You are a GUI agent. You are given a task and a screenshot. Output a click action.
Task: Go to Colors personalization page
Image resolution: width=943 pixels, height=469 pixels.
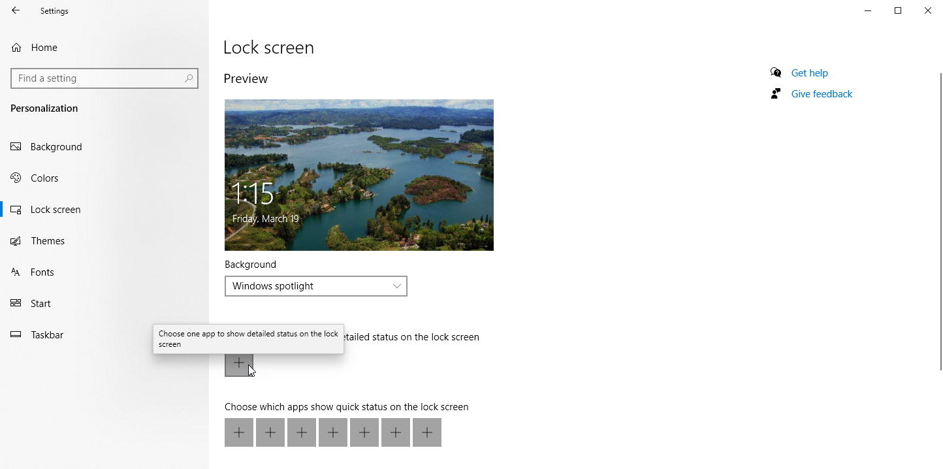[104, 178]
